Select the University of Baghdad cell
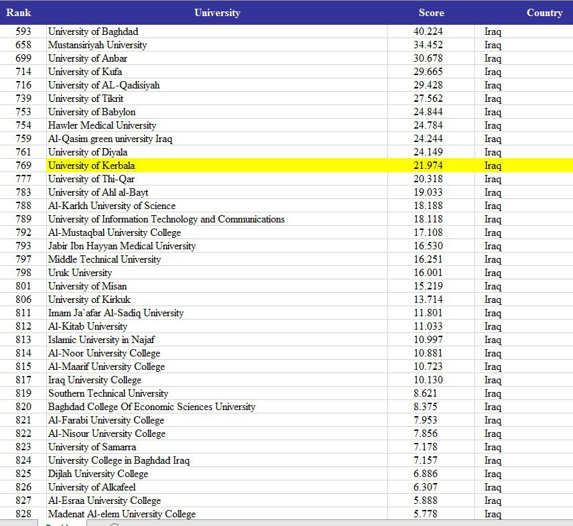 (x=217, y=31)
